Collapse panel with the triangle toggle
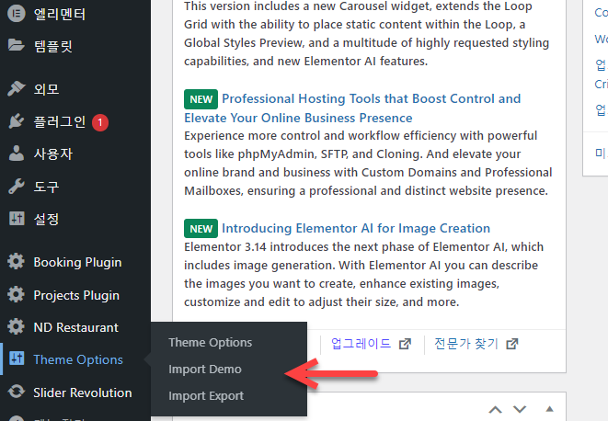Screen dimensions: 608x421 click(x=549, y=409)
